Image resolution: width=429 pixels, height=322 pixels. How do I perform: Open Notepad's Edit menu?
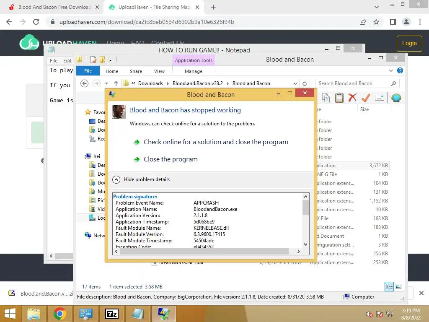tap(67, 60)
